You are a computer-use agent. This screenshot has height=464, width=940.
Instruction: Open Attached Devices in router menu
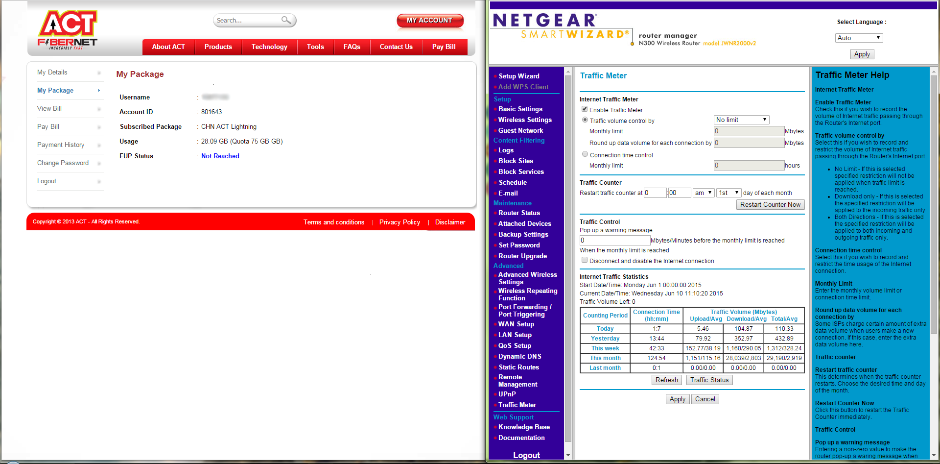(x=524, y=224)
